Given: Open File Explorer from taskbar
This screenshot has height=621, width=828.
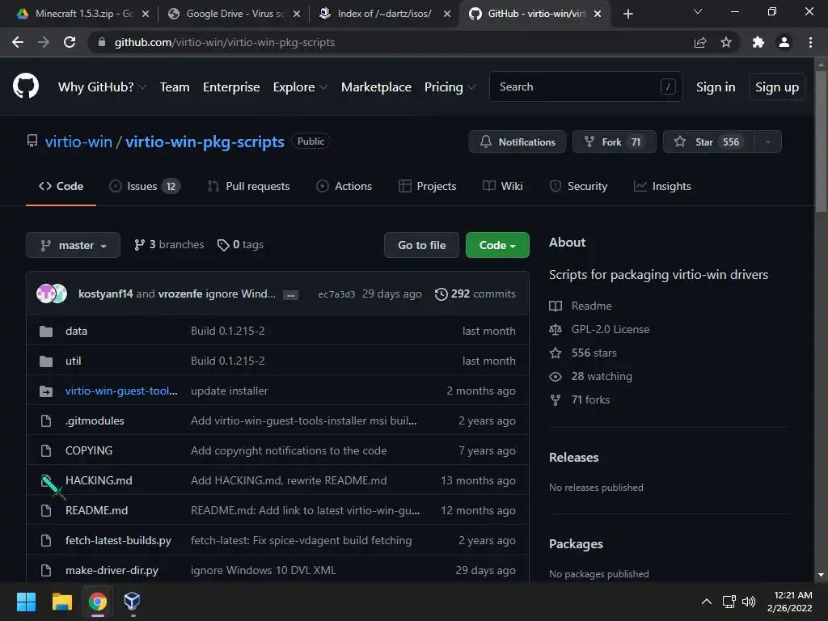Looking at the screenshot, I should pyautogui.click(x=61, y=602).
